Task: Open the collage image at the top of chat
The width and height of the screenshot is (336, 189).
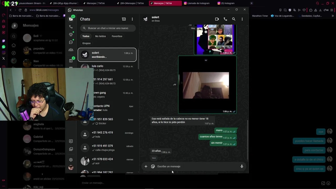Action: pos(215,39)
